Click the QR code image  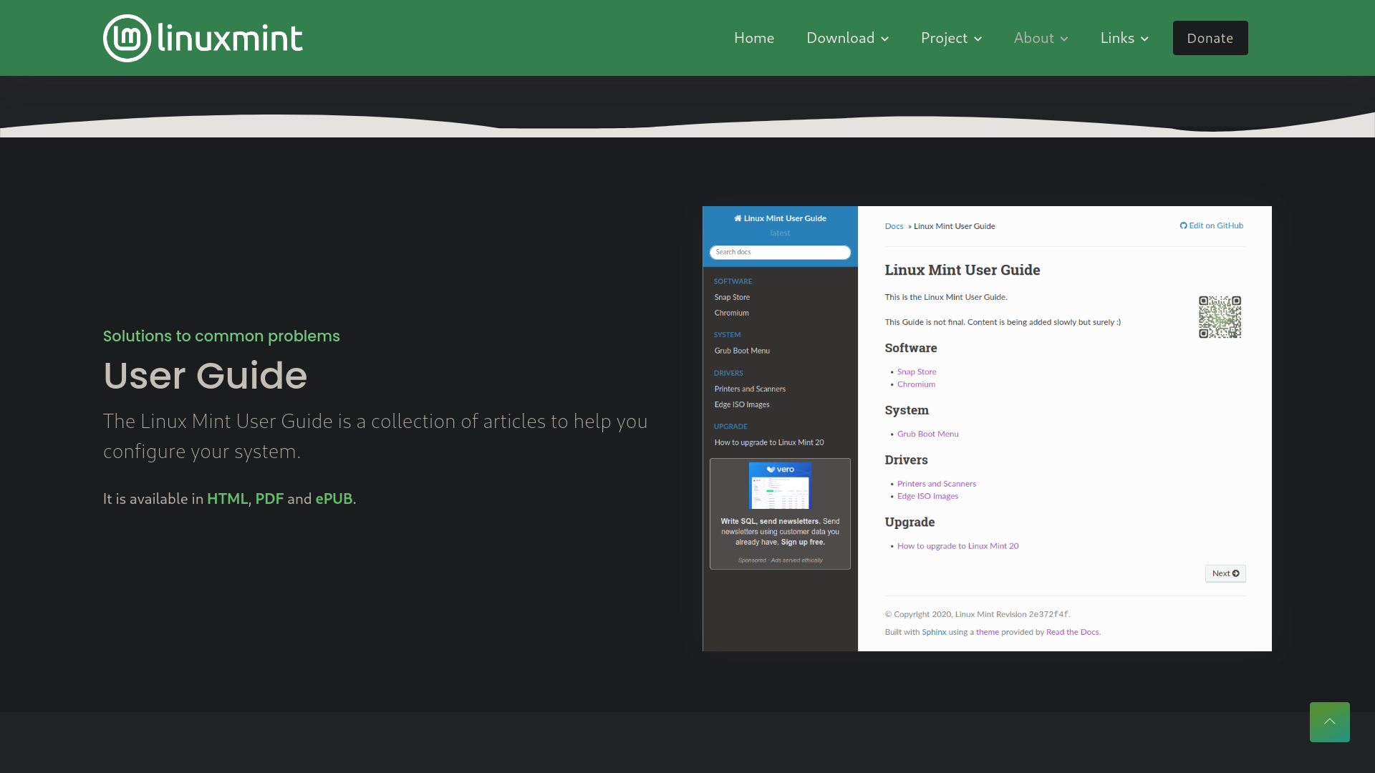pyautogui.click(x=1220, y=316)
